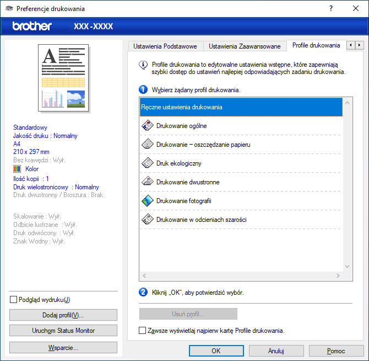Launch Uruchom Status Monitor
The image size is (369, 361).
tap(63, 330)
